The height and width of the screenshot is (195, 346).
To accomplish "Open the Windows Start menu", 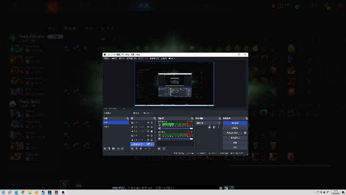I will 3,192.
